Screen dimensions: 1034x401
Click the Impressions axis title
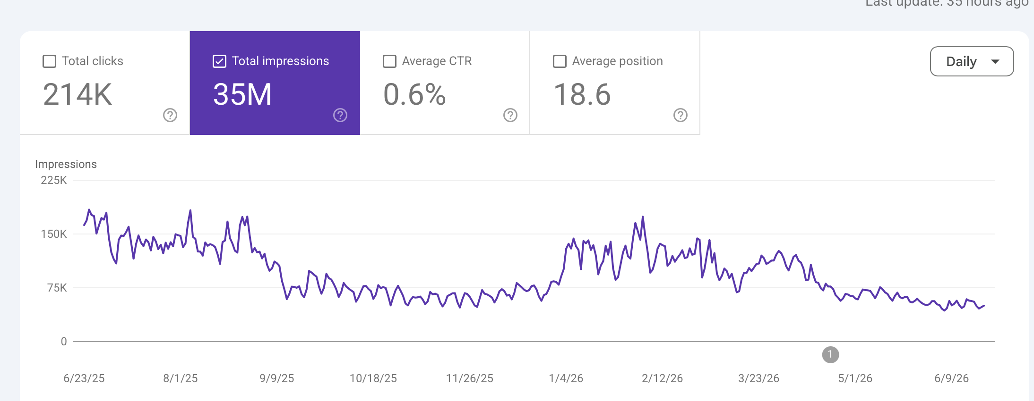tap(66, 164)
